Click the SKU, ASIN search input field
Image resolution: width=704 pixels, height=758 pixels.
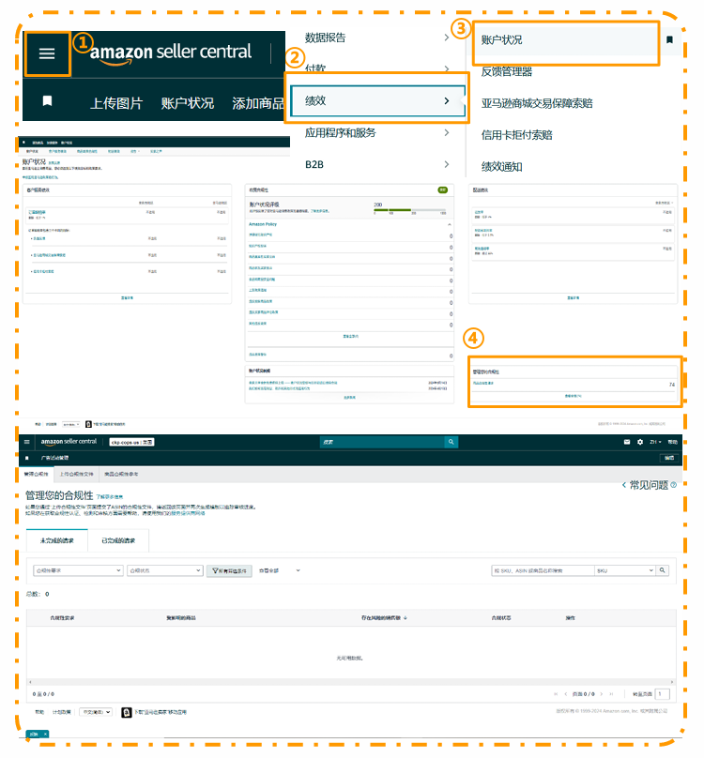pos(543,570)
